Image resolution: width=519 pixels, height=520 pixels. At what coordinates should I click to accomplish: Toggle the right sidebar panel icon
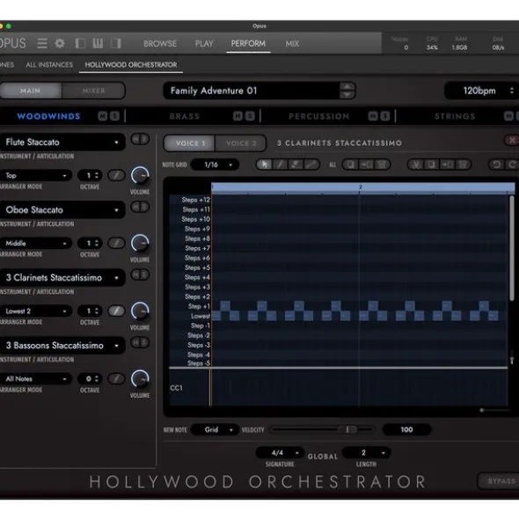116,43
